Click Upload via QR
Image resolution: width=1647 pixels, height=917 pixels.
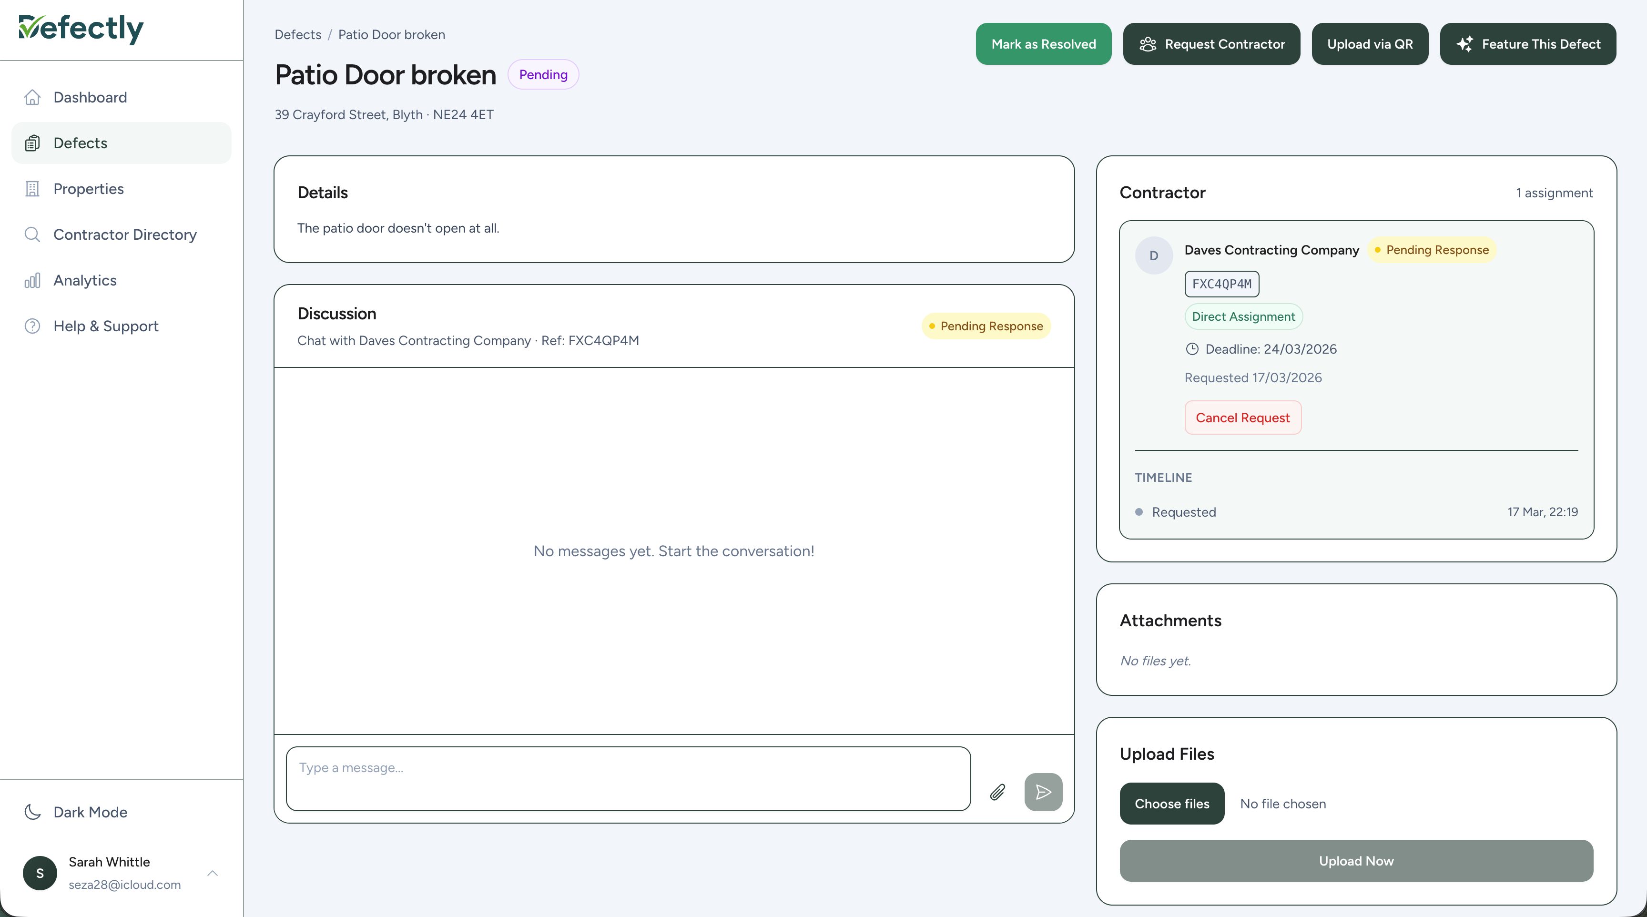click(1370, 43)
